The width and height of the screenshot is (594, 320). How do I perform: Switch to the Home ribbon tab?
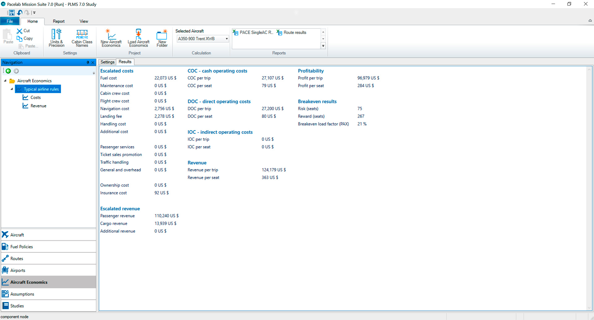point(32,21)
